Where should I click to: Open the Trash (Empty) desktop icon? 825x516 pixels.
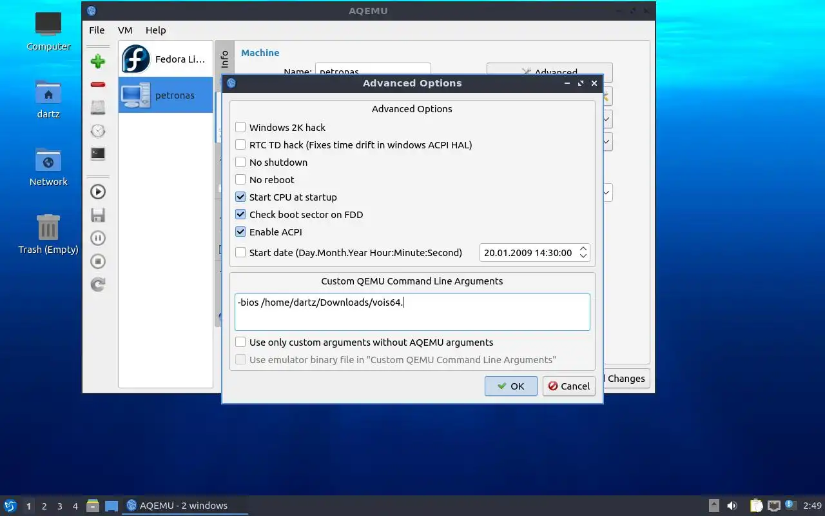pyautogui.click(x=48, y=235)
